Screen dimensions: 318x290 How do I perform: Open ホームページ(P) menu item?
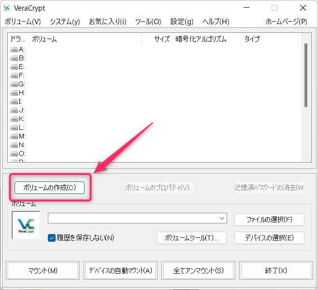[x=287, y=21]
